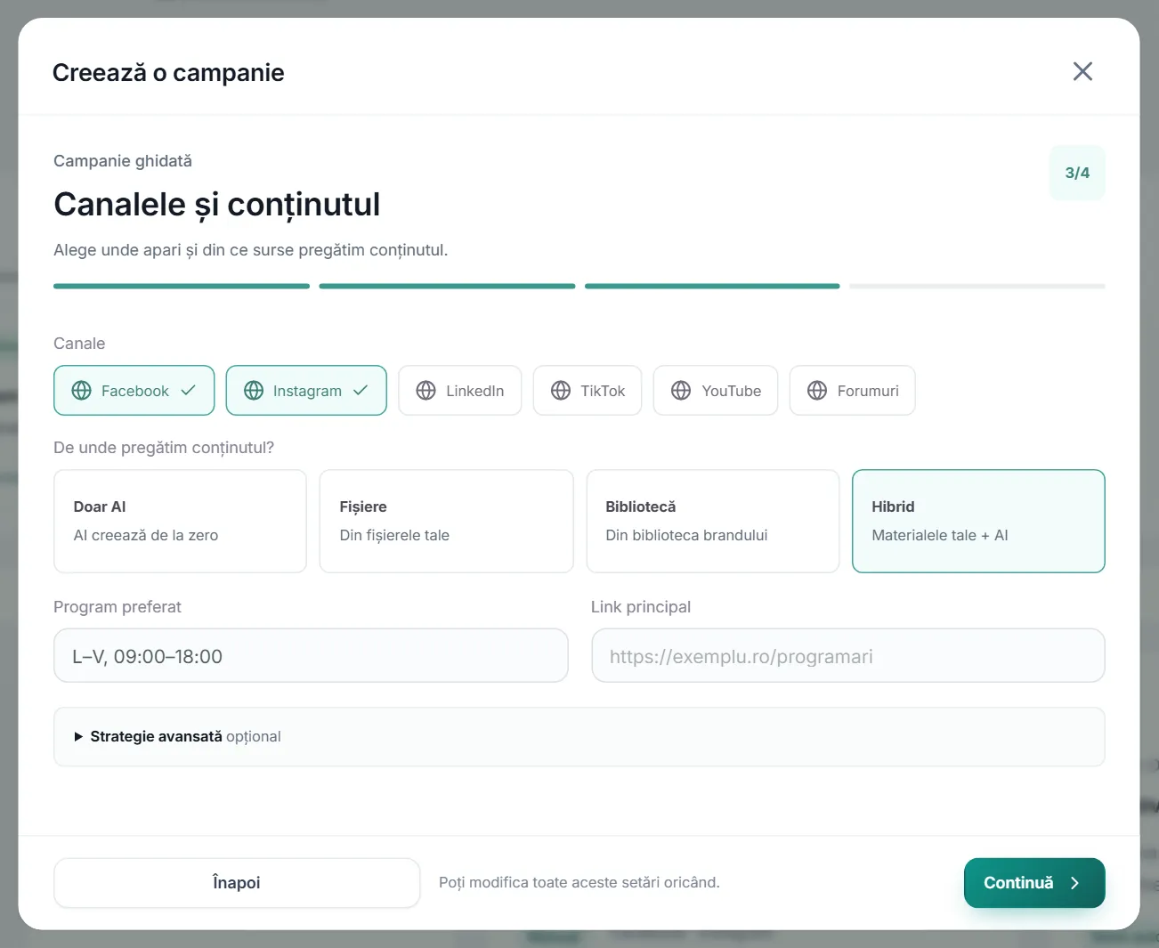The width and height of the screenshot is (1159, 948).
Task: Click inside the Link principal field
Action: pyautogui.click(x=848, y=656)
